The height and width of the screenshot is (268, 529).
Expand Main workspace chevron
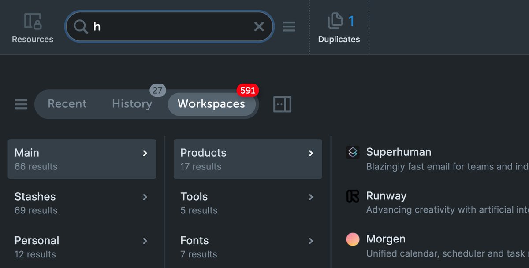pyautogui.click(x=145, y=153)
